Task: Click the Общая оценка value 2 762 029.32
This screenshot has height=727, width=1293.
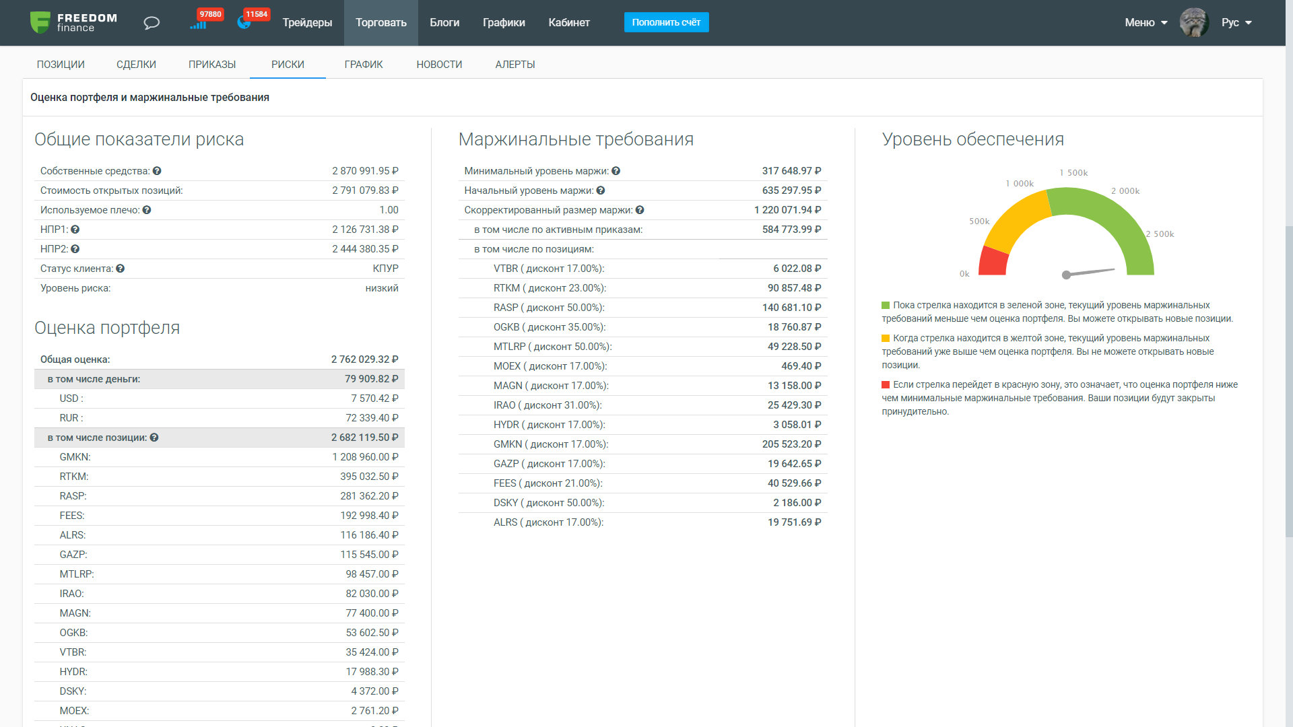Action: (x=364, y=359)
